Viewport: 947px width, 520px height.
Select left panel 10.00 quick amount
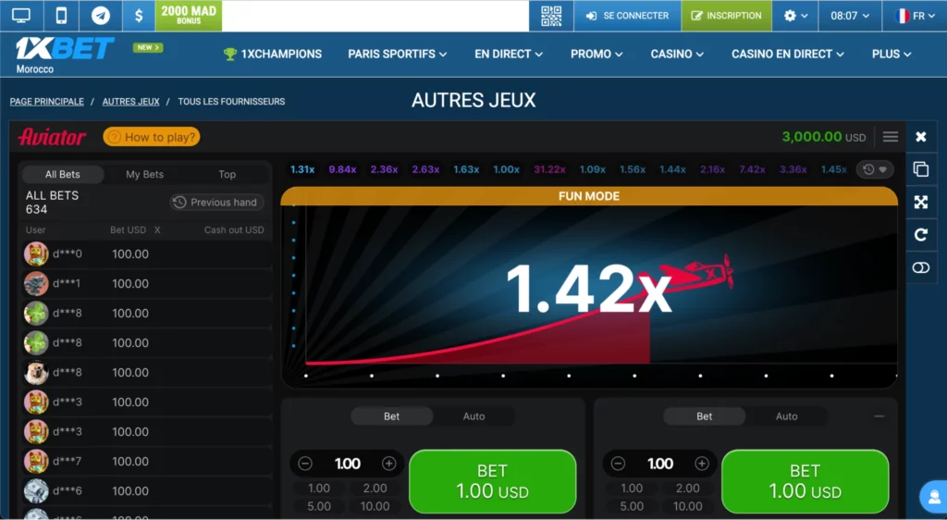click(x=375, y=506)
